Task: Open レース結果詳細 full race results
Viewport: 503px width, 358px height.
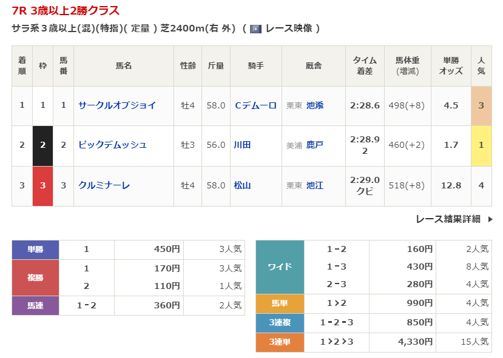Action: 448,219
